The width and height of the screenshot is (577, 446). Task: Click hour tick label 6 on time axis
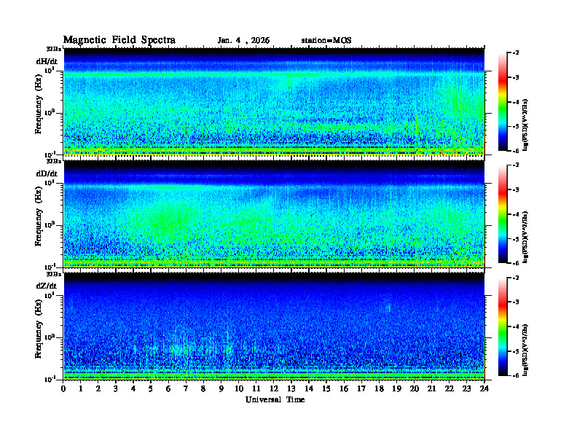tap(168, 388)
